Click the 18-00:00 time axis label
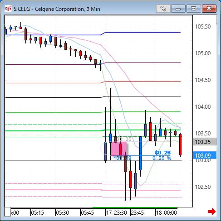Screen dimensions: 221x221 click(x=167, y=213)
